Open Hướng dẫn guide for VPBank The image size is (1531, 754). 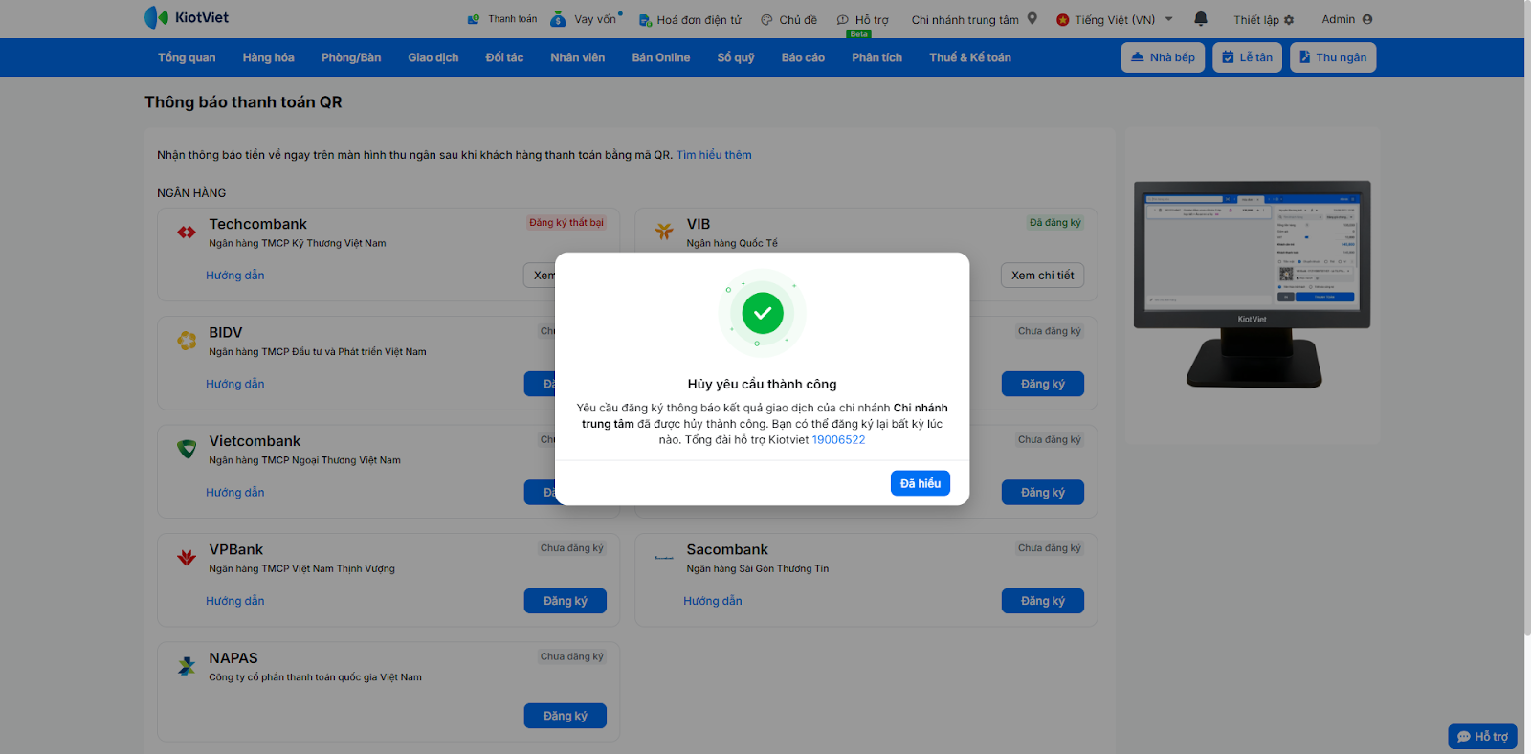click(x=235, y=601)
